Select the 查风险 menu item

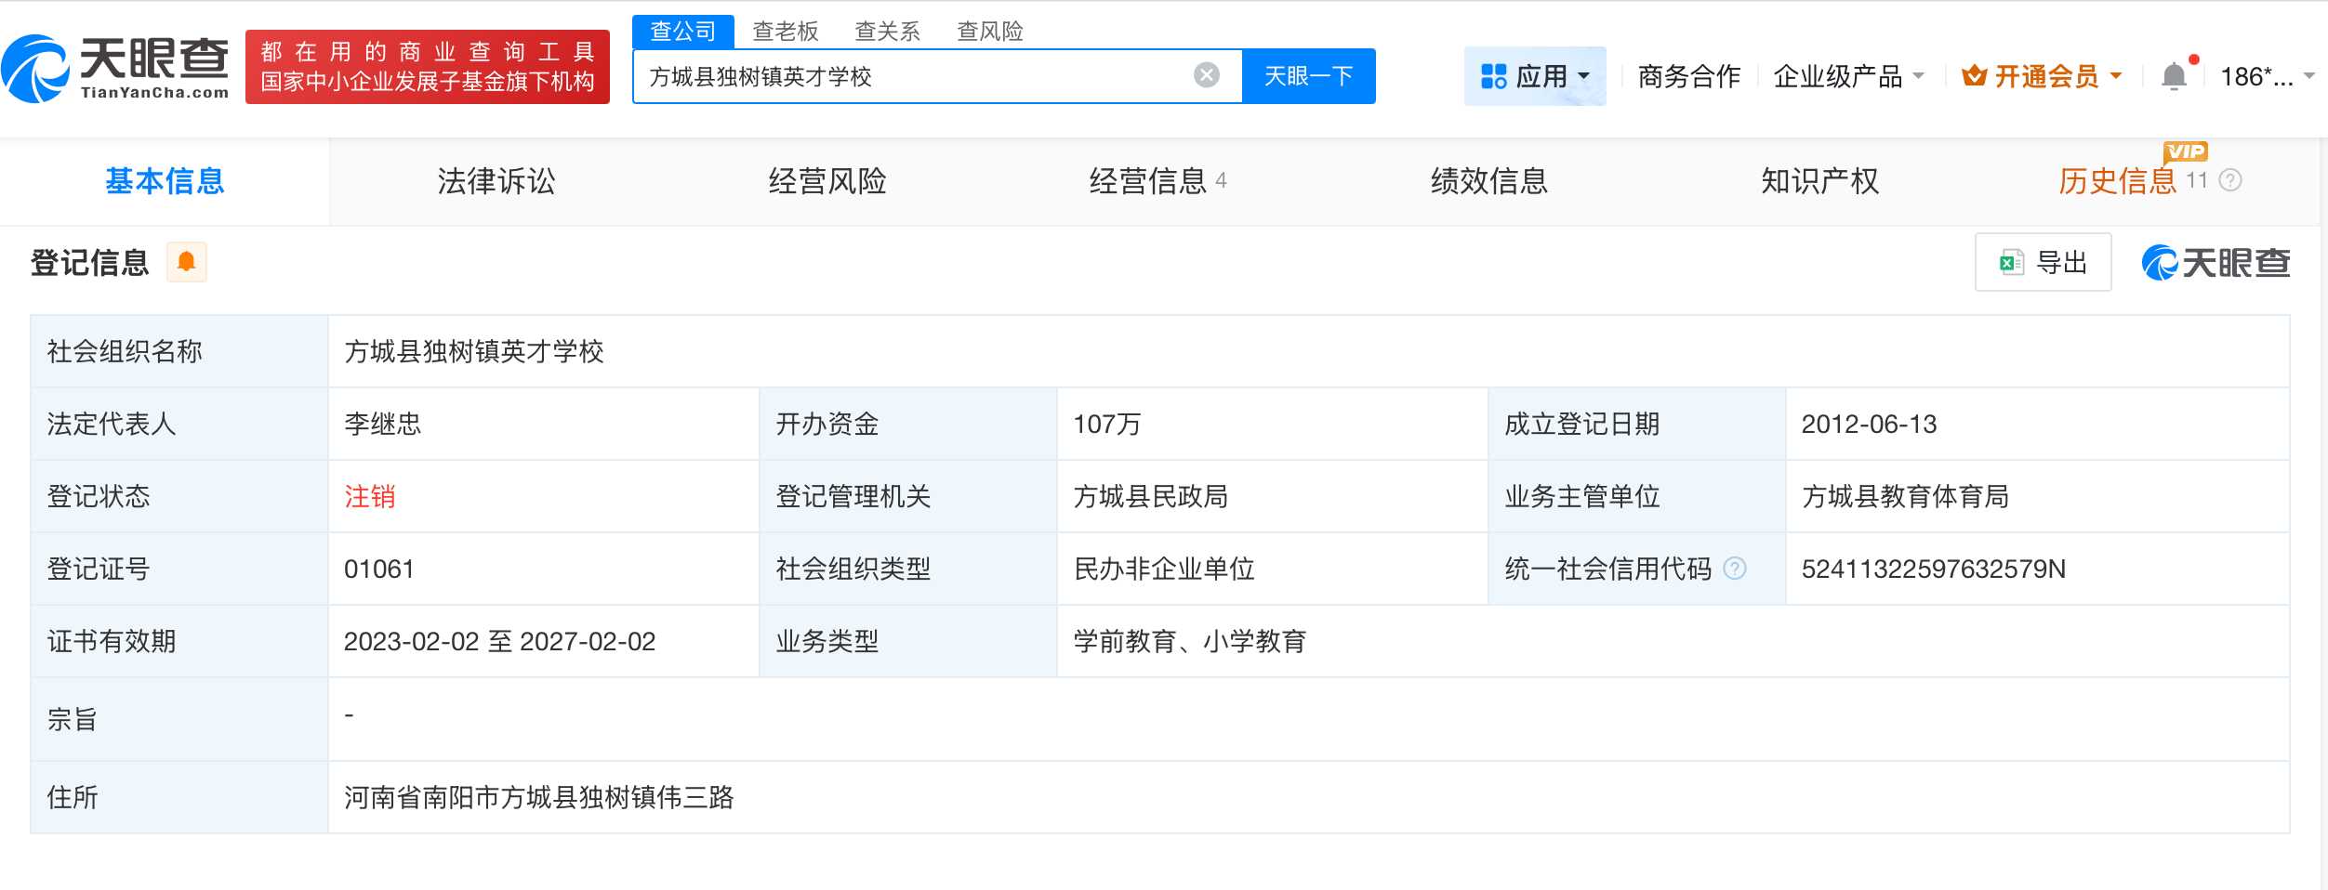pyautogui.click(x=990, y=31)
